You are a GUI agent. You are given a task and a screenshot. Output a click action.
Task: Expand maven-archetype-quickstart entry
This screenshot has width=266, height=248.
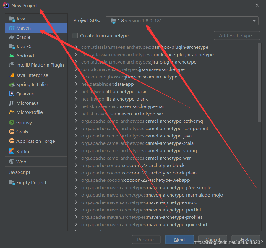pyautogui.click(x=76, y=224)
